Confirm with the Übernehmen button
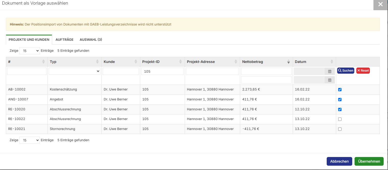Viewport: 388px width, 170px height. 369,161
